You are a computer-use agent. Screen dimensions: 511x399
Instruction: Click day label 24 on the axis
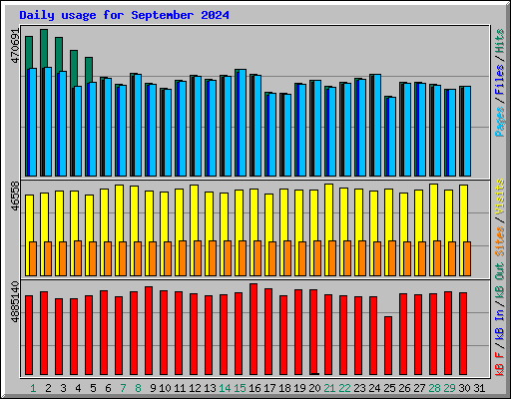(x=374, y=388)
